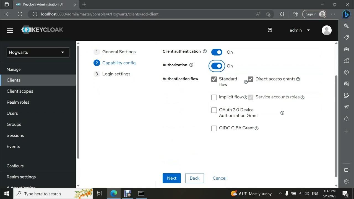Click the Authorization field help icon

click(x=191, y=65)
